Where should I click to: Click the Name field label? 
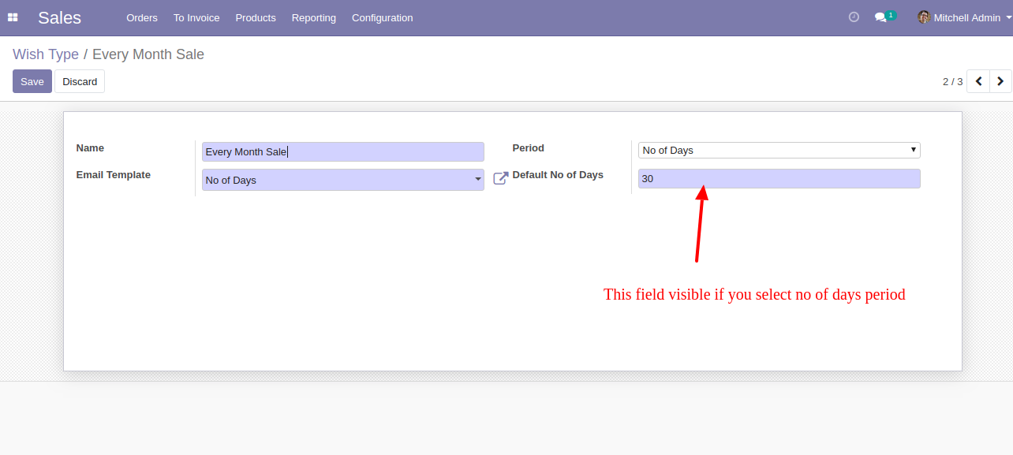pos(90,147)
